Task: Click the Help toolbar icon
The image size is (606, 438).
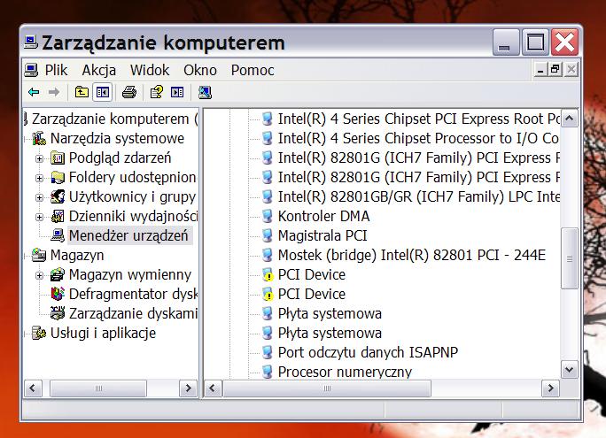Action: (157, 92)
